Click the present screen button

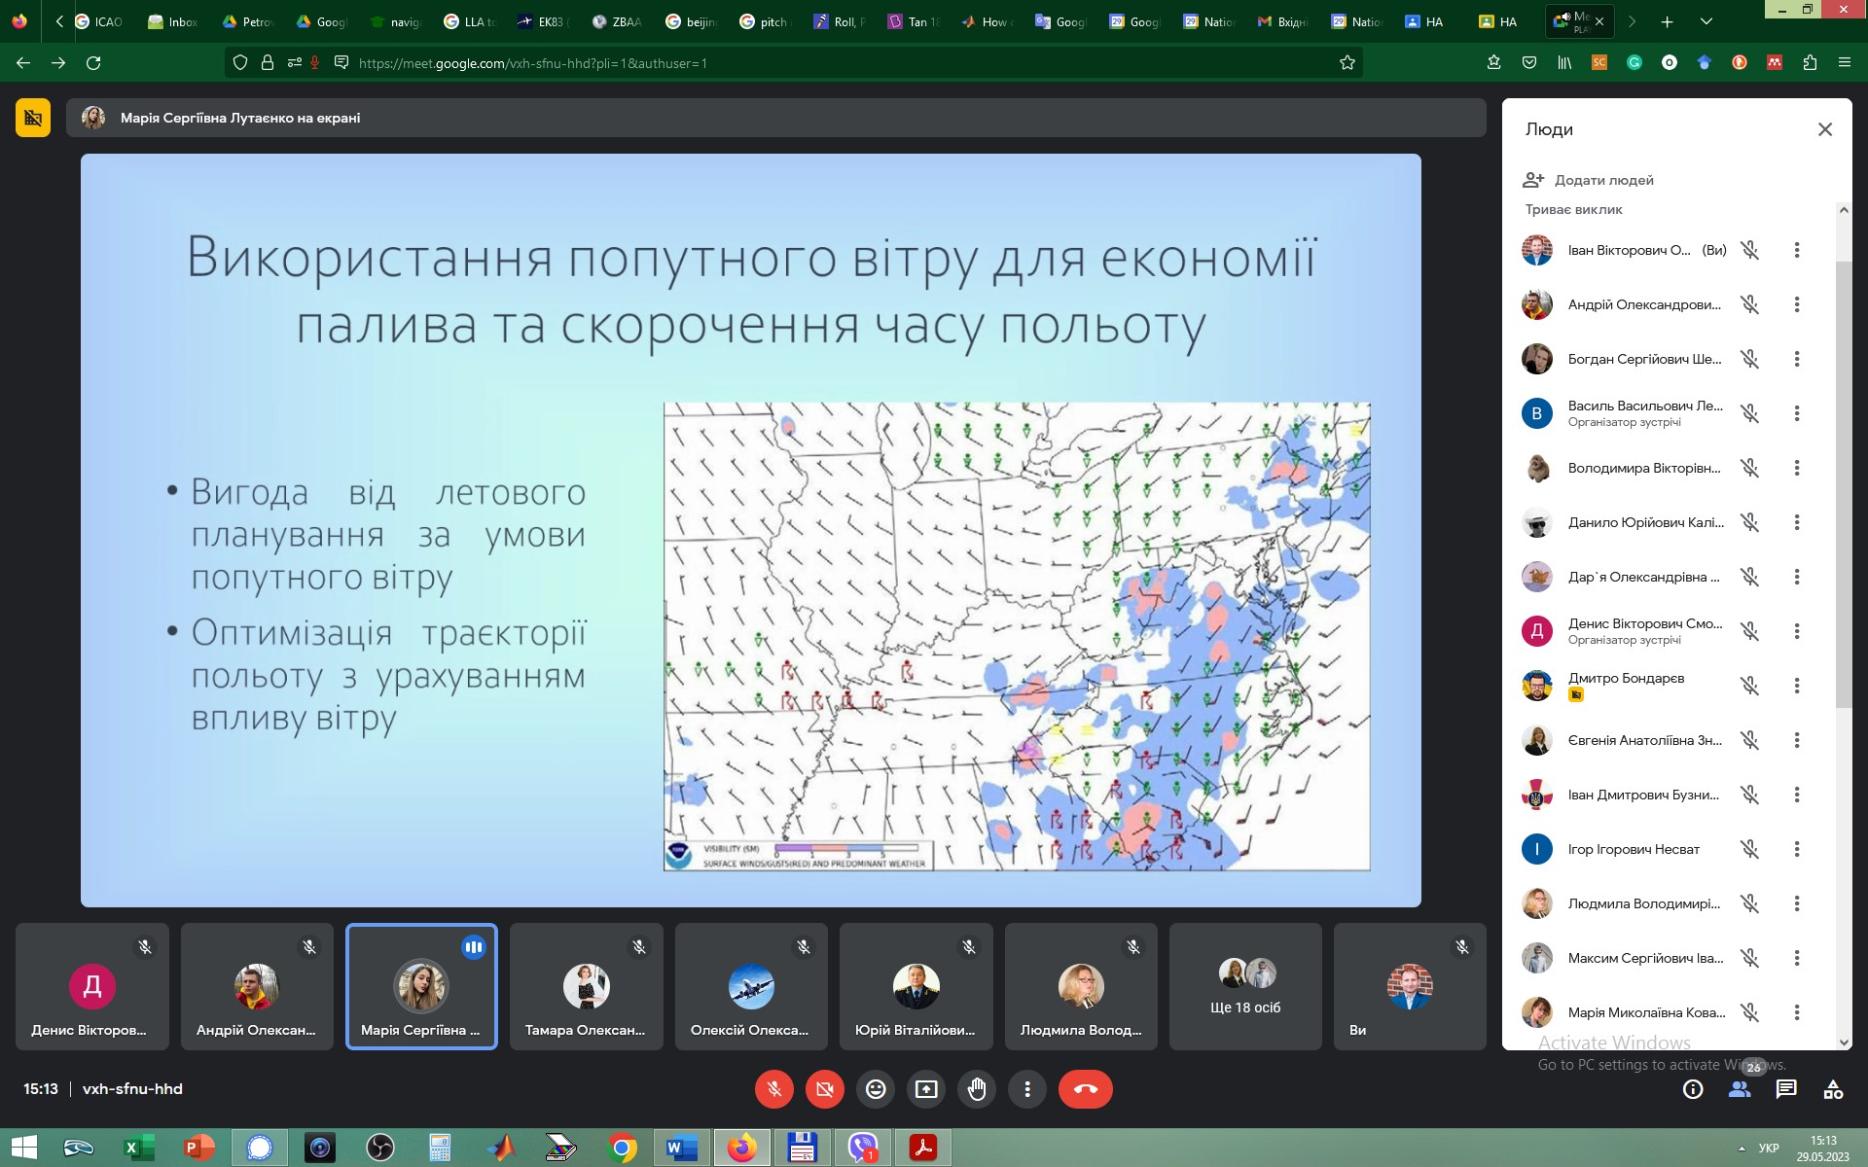[x=926, y=1089]
